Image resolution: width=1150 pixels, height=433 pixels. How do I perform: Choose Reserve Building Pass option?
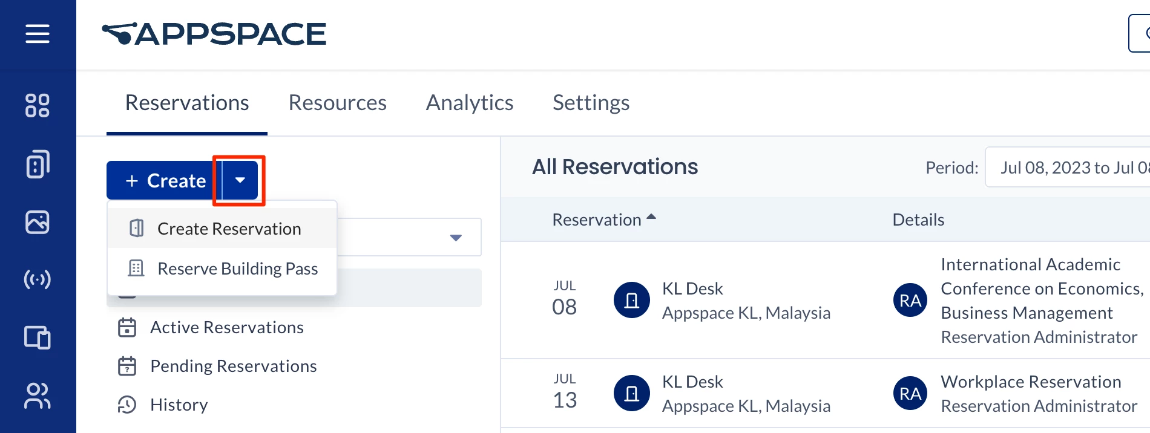pos(237,269)
